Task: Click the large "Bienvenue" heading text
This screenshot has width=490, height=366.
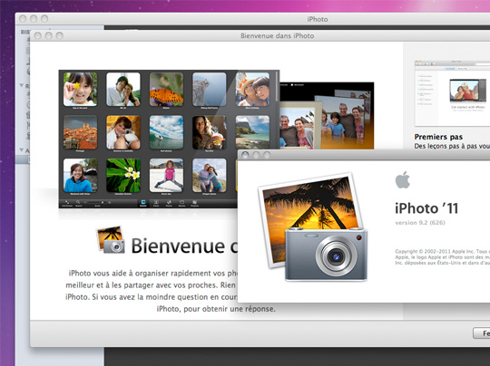Action: [178, 246]
